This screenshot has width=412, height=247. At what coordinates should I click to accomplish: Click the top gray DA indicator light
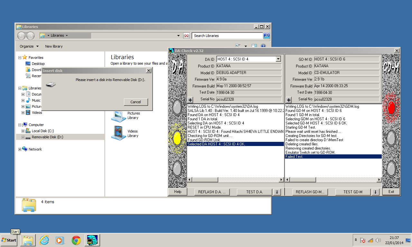click(177, 108)
